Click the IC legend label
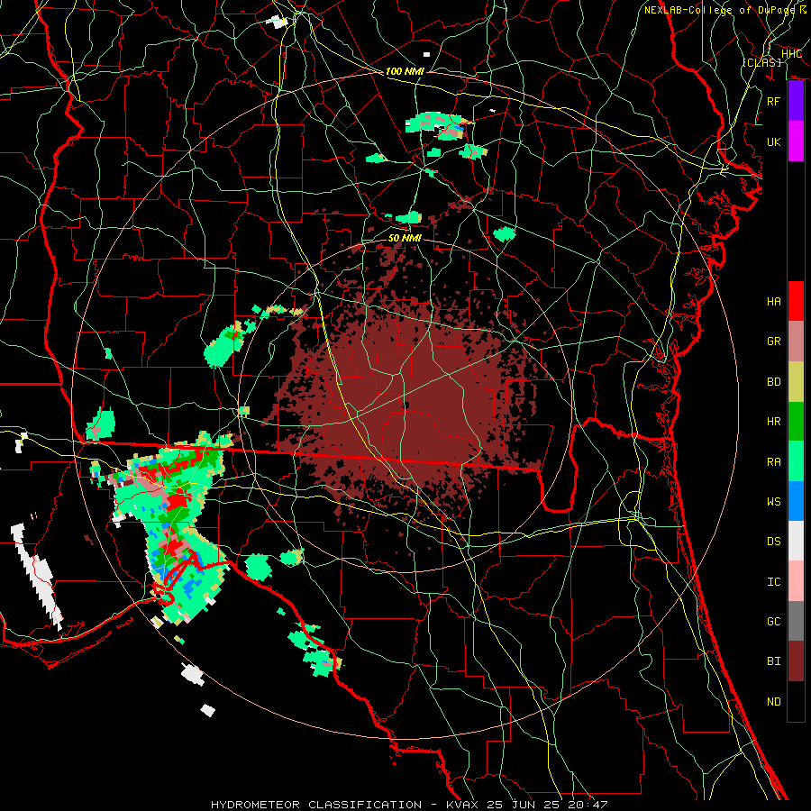Image resolution: width=811 pixels, height=811 pixels. [x=773, y=582]
